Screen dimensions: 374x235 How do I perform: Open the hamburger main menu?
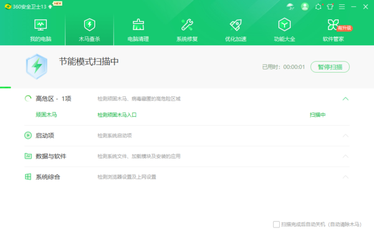coord(342,7)
